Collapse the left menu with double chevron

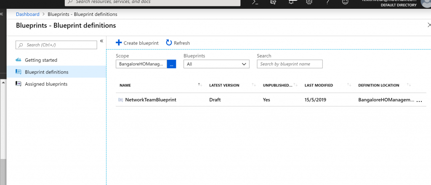click(x=101, y=41)
